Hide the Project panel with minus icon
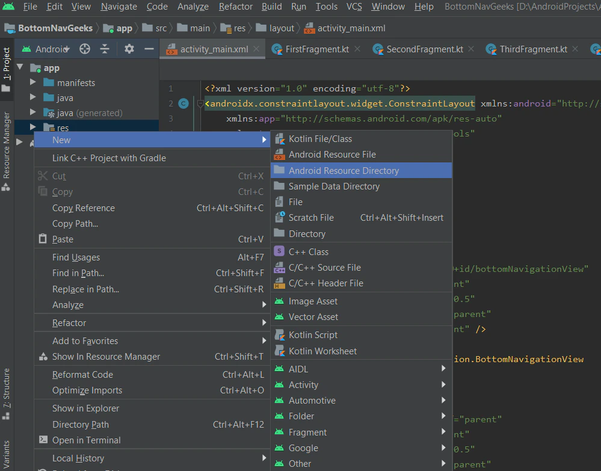Screen dimensions: 601x471 149,49
